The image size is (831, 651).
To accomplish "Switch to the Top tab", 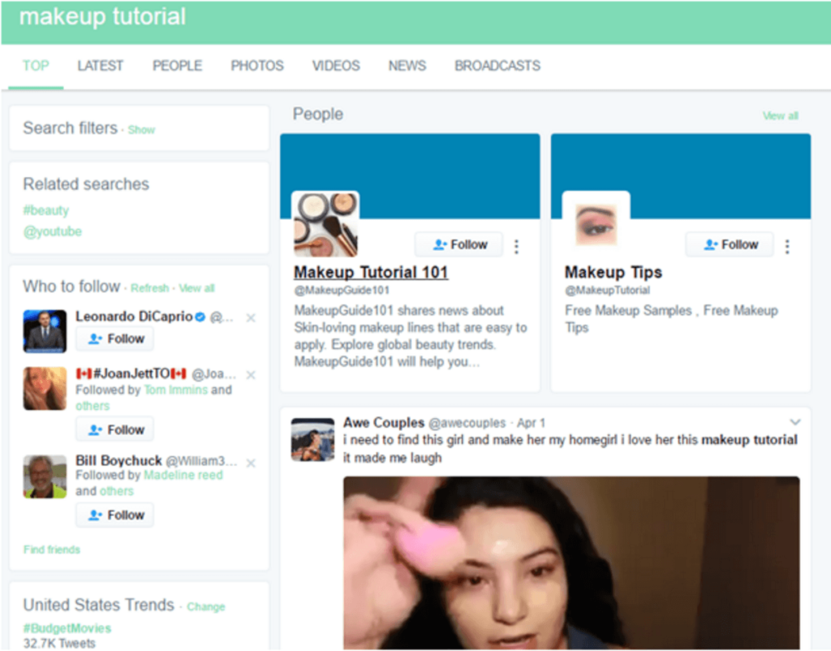I will click(x=36, y=66).
